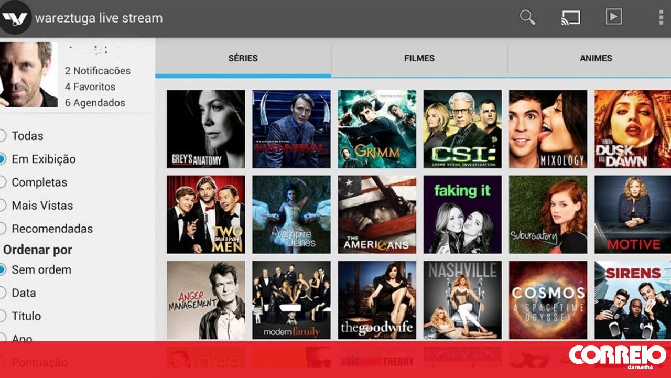Open the 4 Favoritos link
The height and width of the screenshot is (378, 671).
tap(90, 87)
